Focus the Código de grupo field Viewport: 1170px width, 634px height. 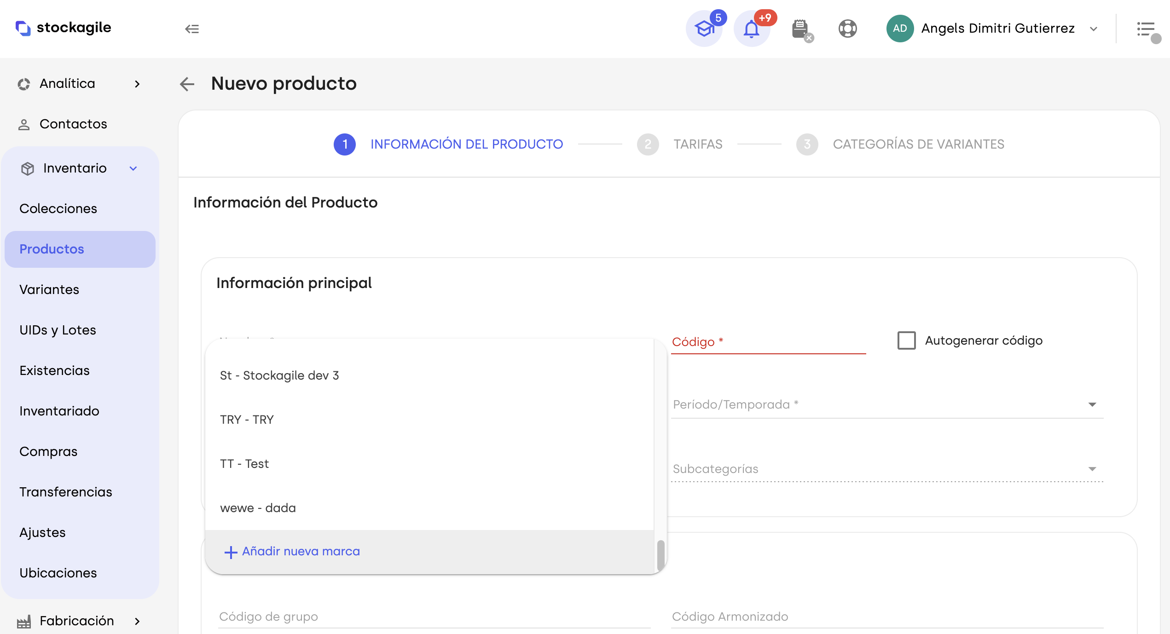coord(434,617)
